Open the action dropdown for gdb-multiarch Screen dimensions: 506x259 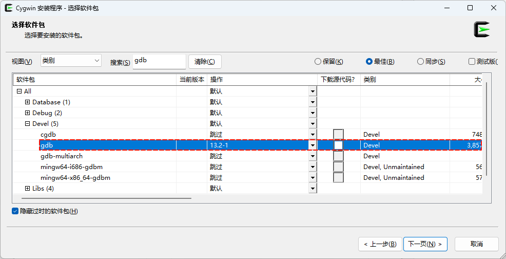(313, 156)
